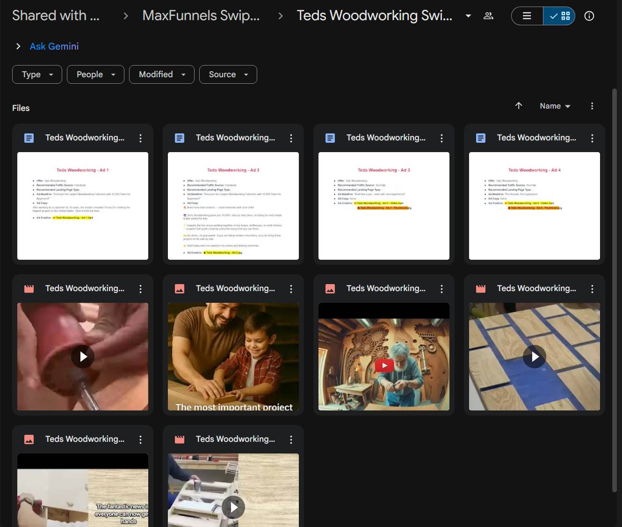Expand the Ask Gemini panel chevron
Viewport: 622px width, 527px height.
pos(18,46)
